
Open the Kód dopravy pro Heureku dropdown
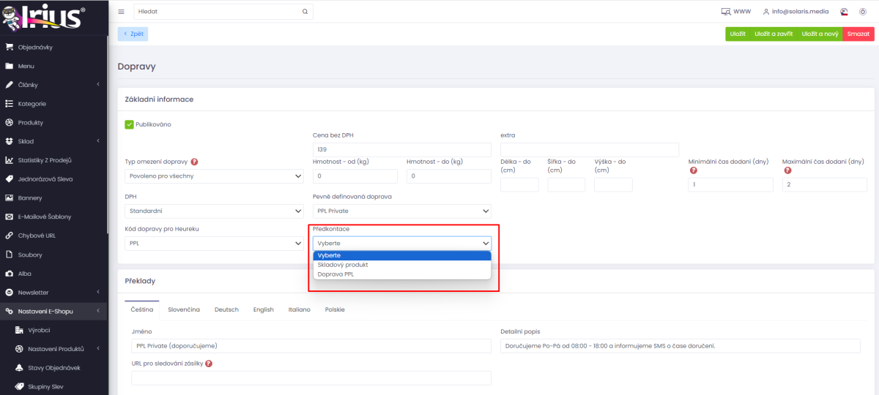pyautogui.click(x=214, y=243)
